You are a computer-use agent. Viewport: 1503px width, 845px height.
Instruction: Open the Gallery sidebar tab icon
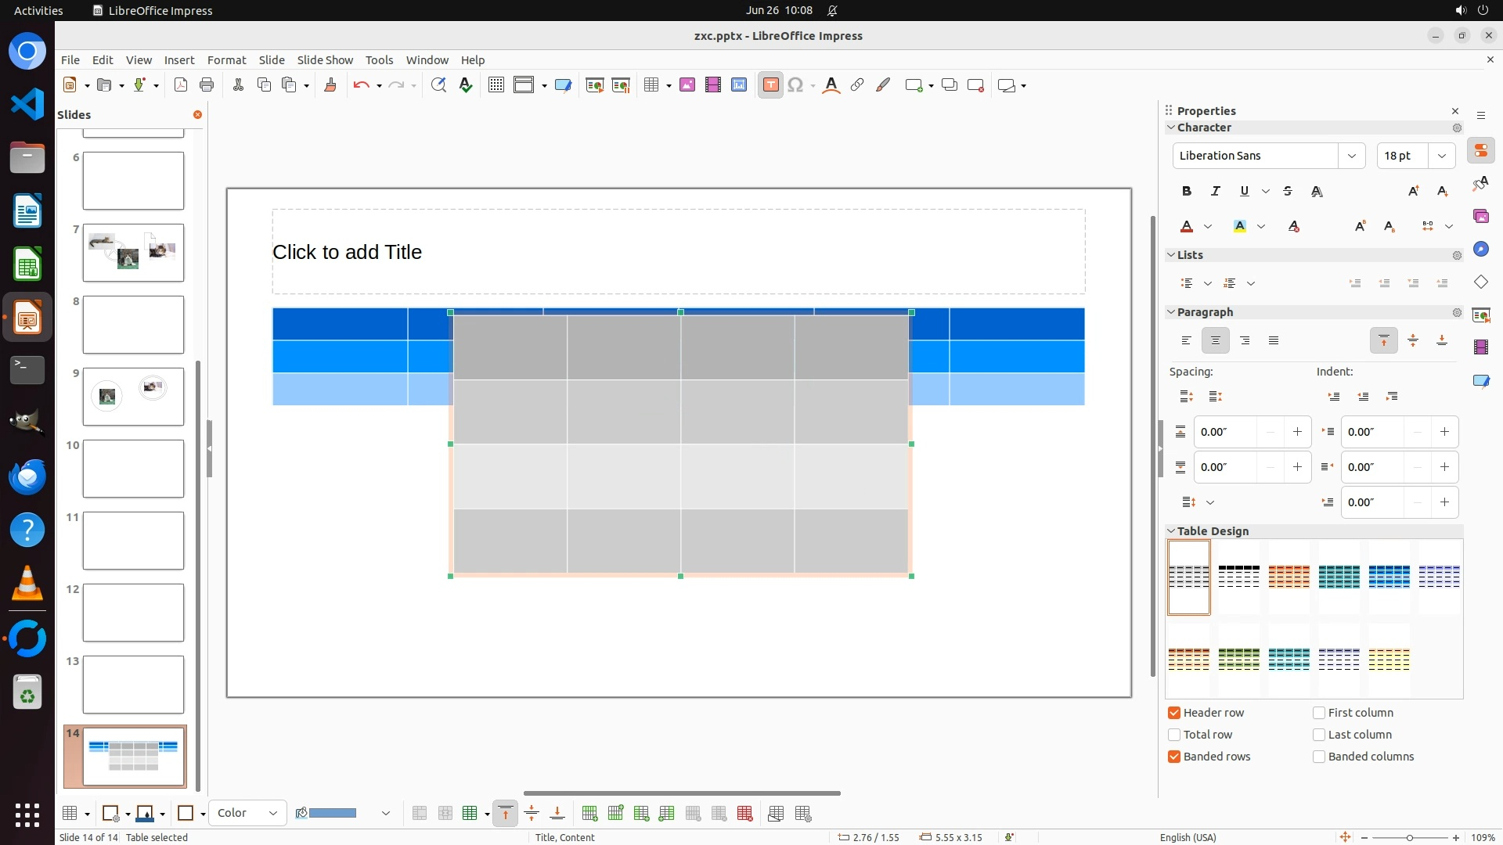coord(1480,216)
